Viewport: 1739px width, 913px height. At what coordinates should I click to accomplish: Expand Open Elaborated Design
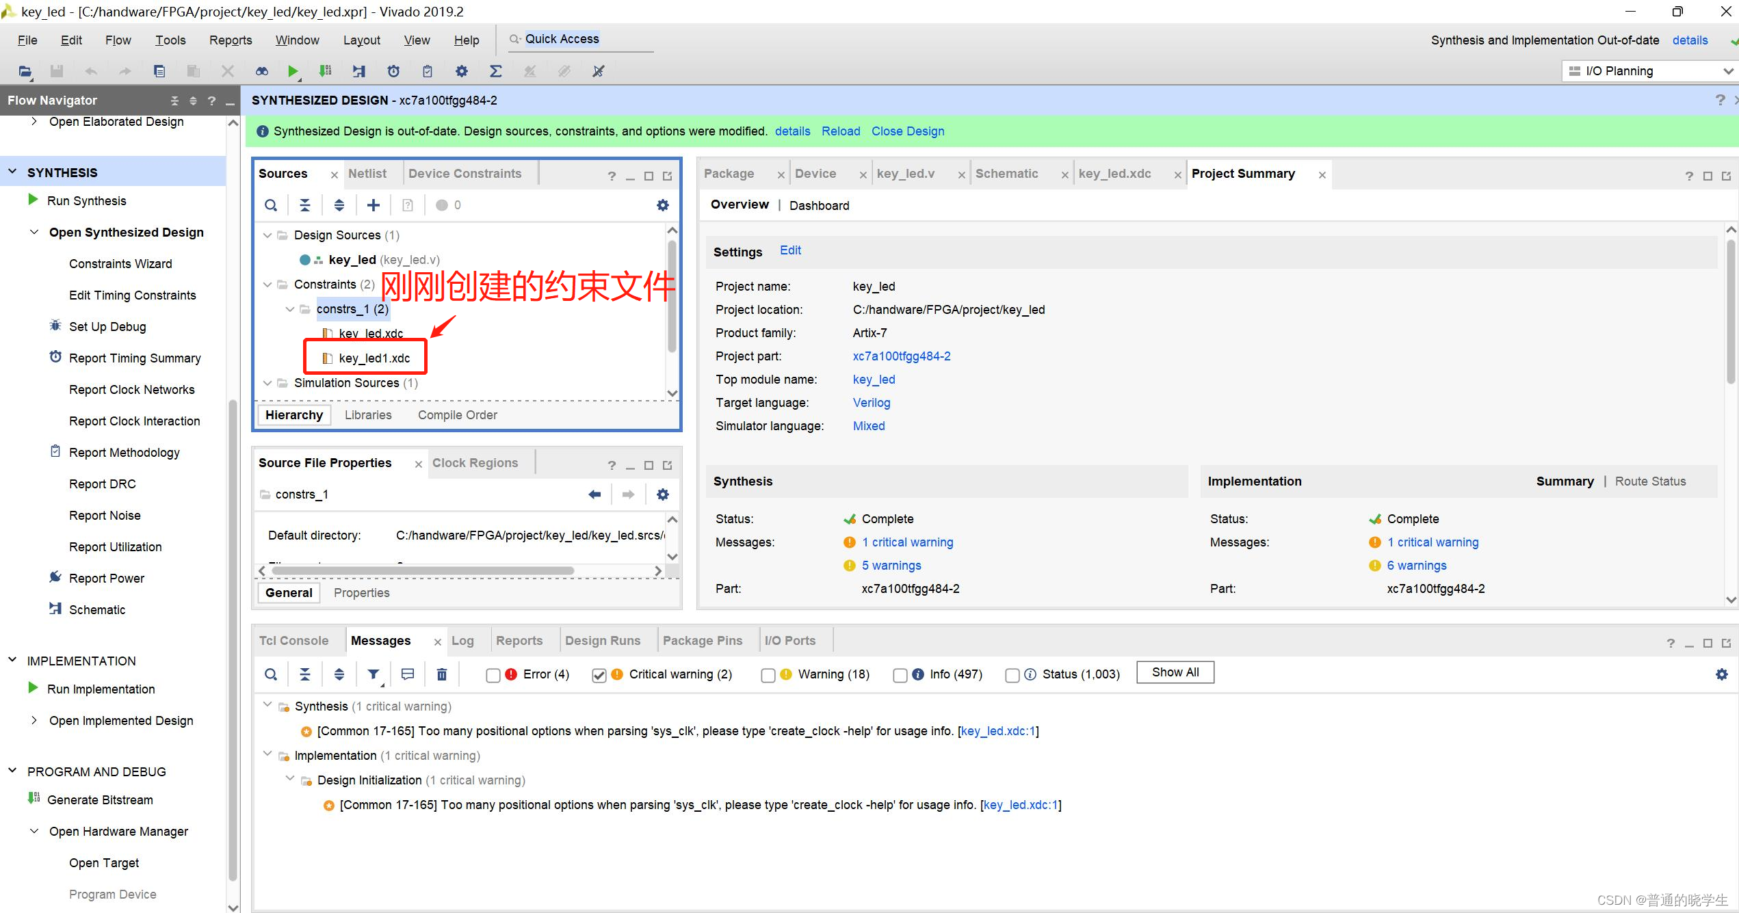tap(34, 122)
